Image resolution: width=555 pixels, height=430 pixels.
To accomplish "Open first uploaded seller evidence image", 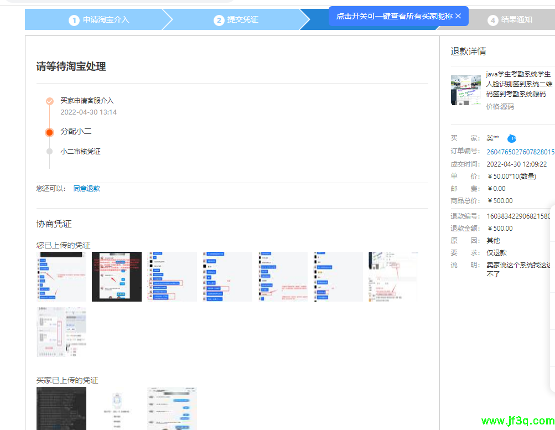I will click(x=61, y=277).
